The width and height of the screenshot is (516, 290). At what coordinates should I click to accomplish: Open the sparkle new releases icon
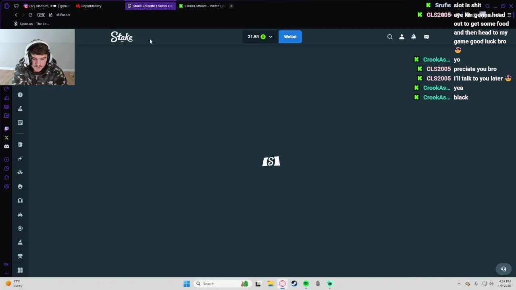[20, 159]
